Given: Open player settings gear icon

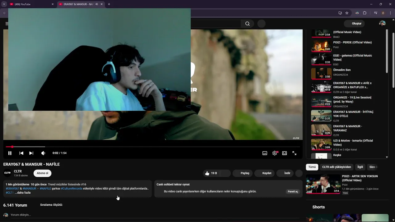Looking at the screenshot, I should pos(275,153).
